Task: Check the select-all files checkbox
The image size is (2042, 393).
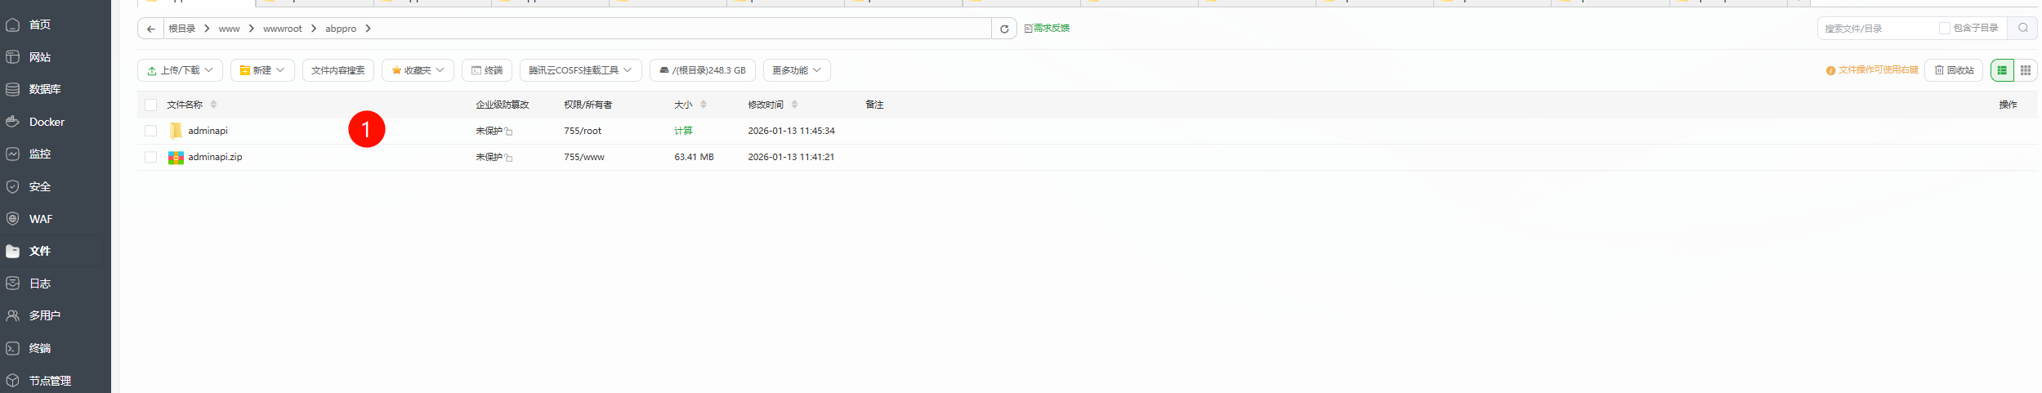Action: [x=150, y=105]
